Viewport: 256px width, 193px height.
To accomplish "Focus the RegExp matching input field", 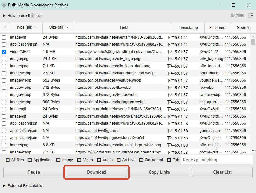I will coord(216,160).
